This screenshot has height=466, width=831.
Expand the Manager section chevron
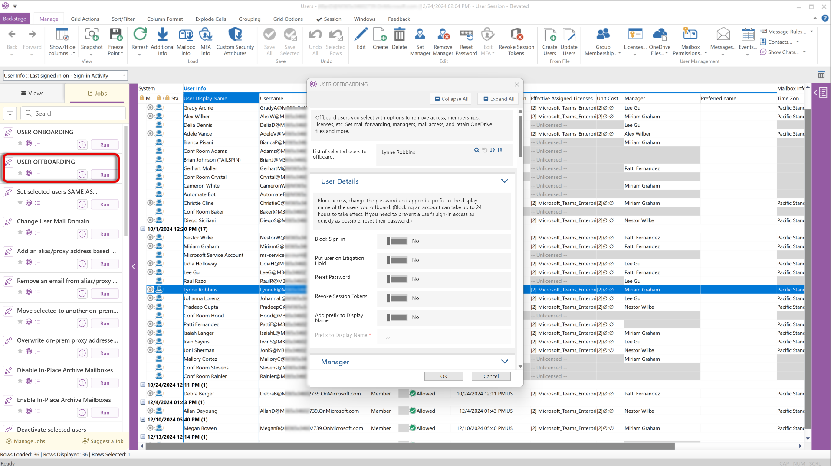(x=504, y=362)
